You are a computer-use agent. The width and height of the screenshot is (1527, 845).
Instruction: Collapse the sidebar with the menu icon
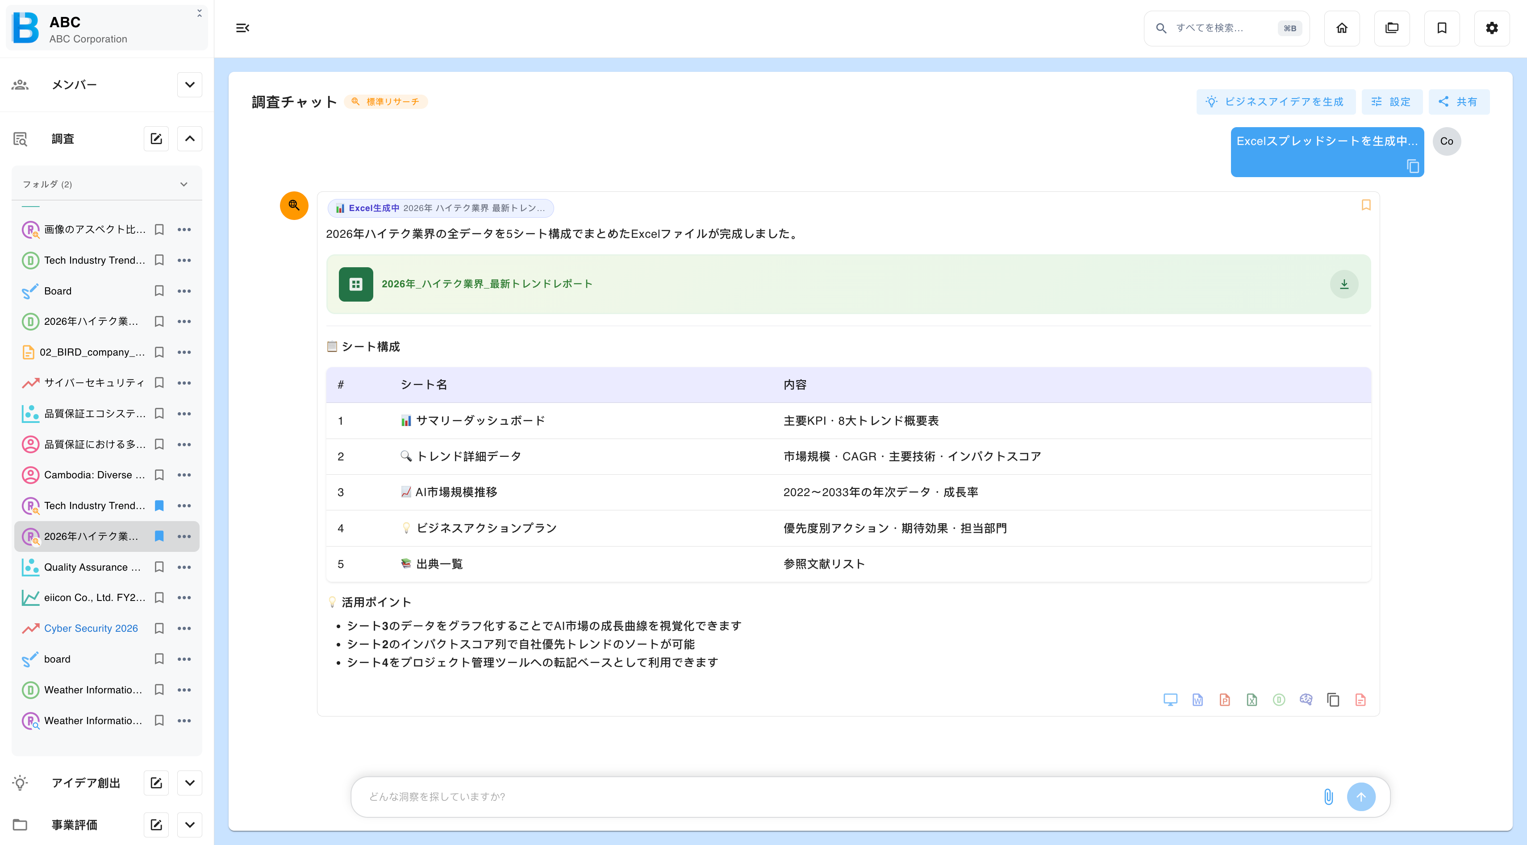(x=242, y=28)
